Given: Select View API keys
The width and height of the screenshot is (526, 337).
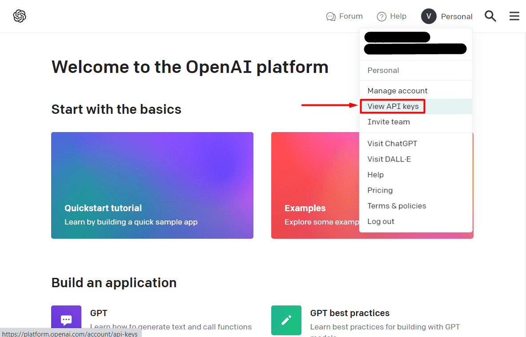Looking at the screenshot, I should pyautogui.click(x=393, y=106).
